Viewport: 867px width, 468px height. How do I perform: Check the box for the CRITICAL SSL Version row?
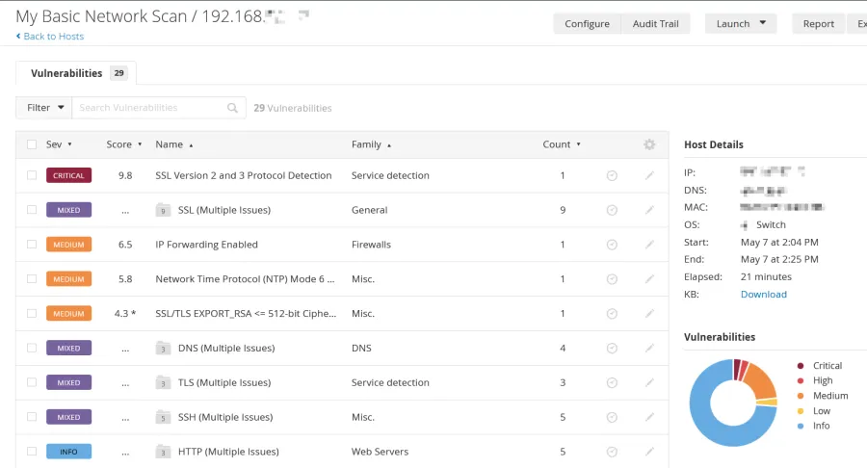(32, 175)
